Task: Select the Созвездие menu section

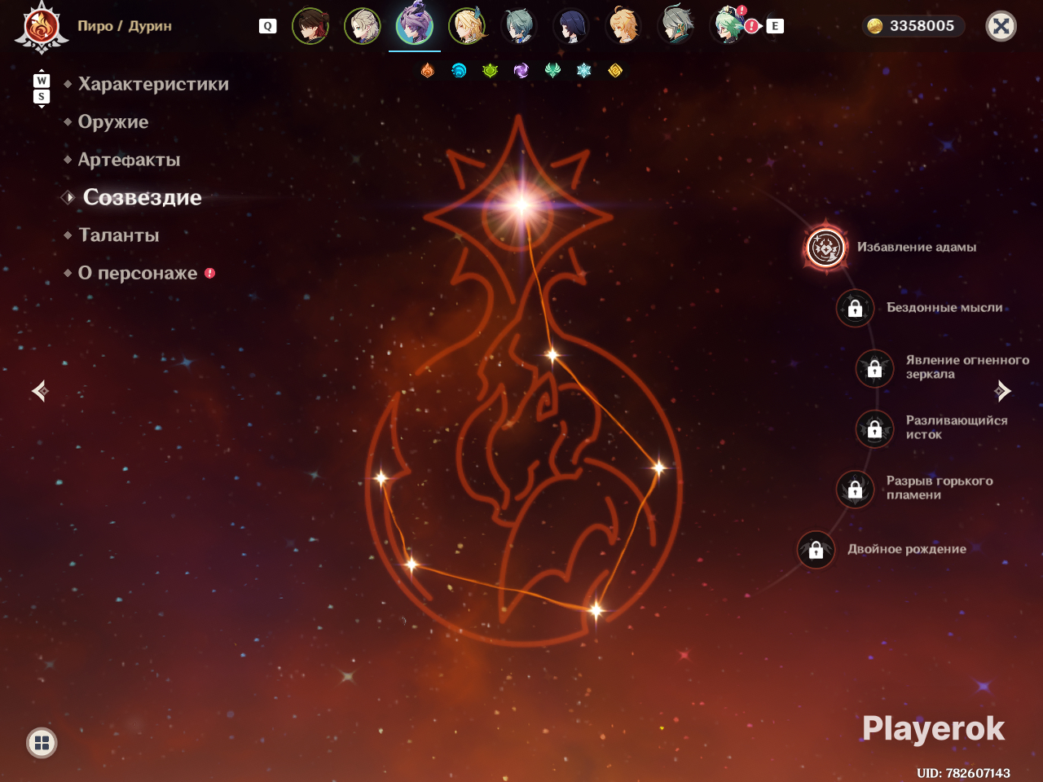Action: [142, 197]
